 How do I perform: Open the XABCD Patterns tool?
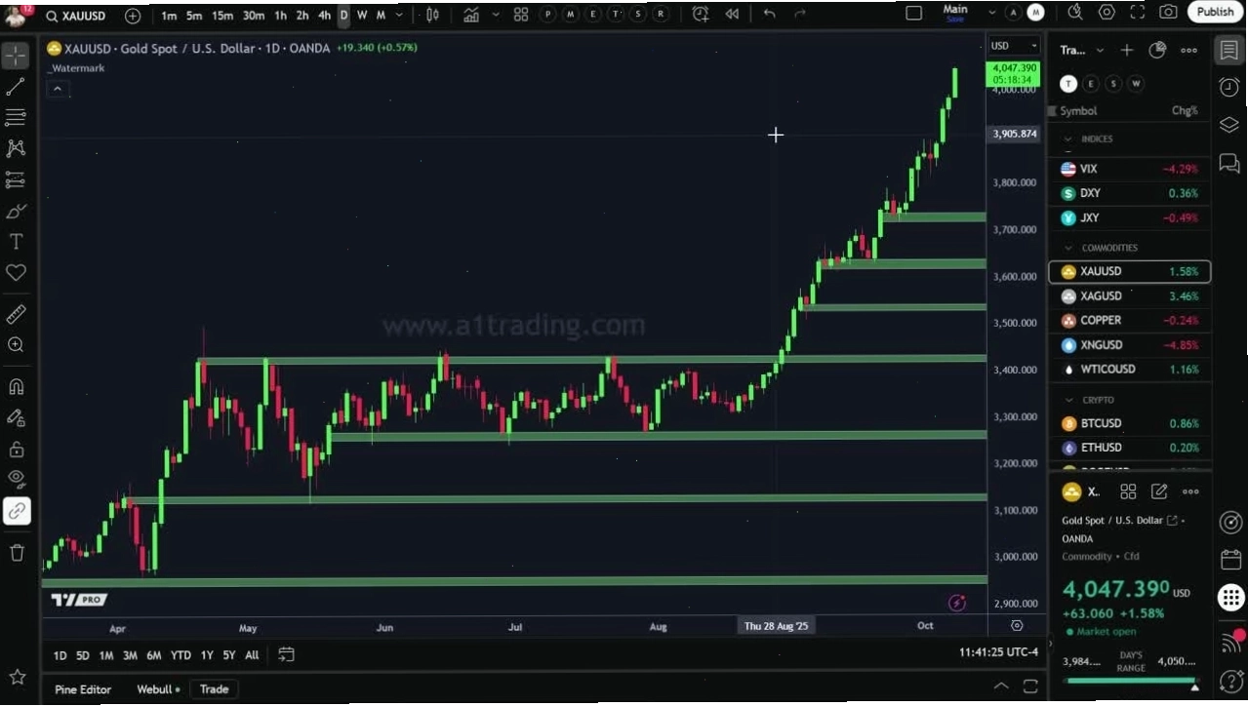[x=16, y=148]
